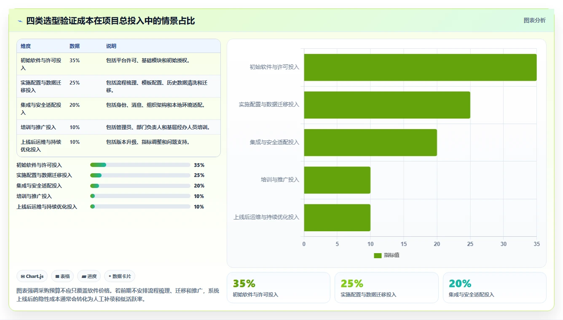This screenshot has height=320, width=563.
Task: Click the 35% value in table
Action: (75, 60)
